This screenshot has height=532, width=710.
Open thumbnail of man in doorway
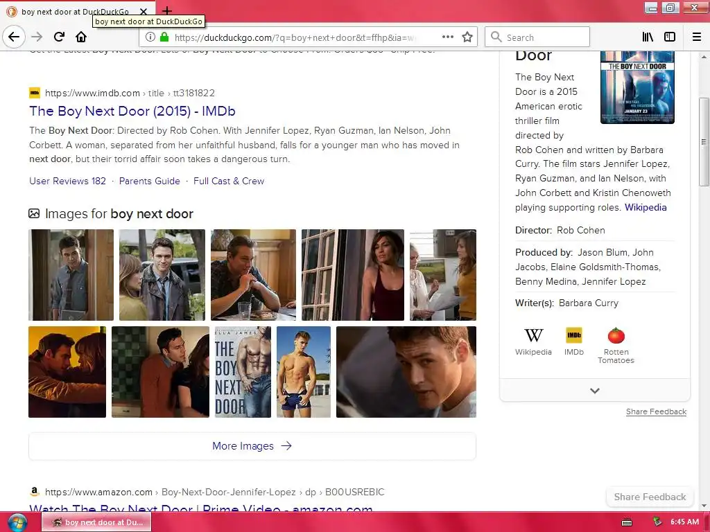[71, 275]
